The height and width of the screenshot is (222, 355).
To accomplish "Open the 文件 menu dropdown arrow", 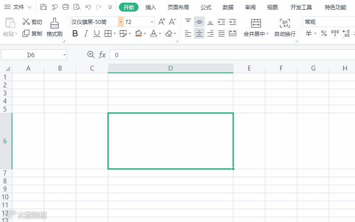I will [x=29, y=7].
